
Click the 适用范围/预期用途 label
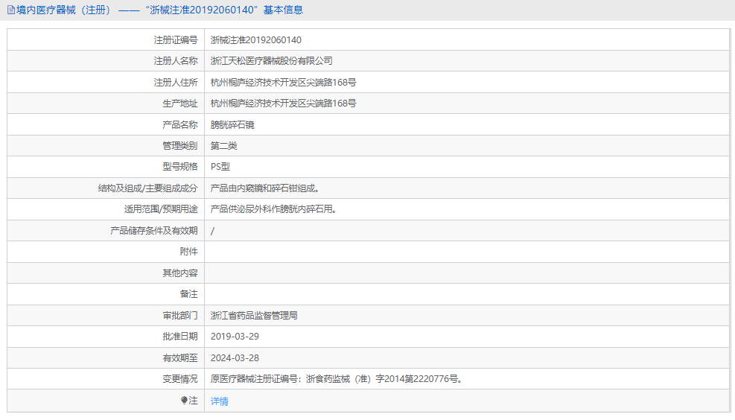click(x=161, y=209)
